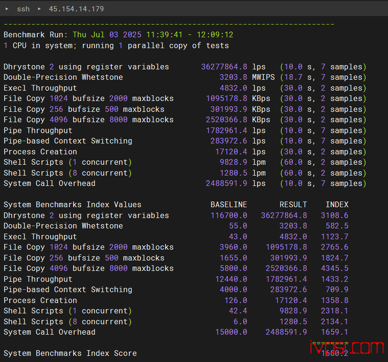Click Pipe-based Context Switching in index table
Screen dimensions: 388x362
coord(67,290)
